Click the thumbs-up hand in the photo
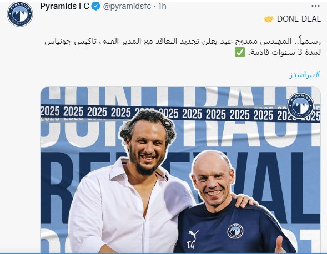 280,245
